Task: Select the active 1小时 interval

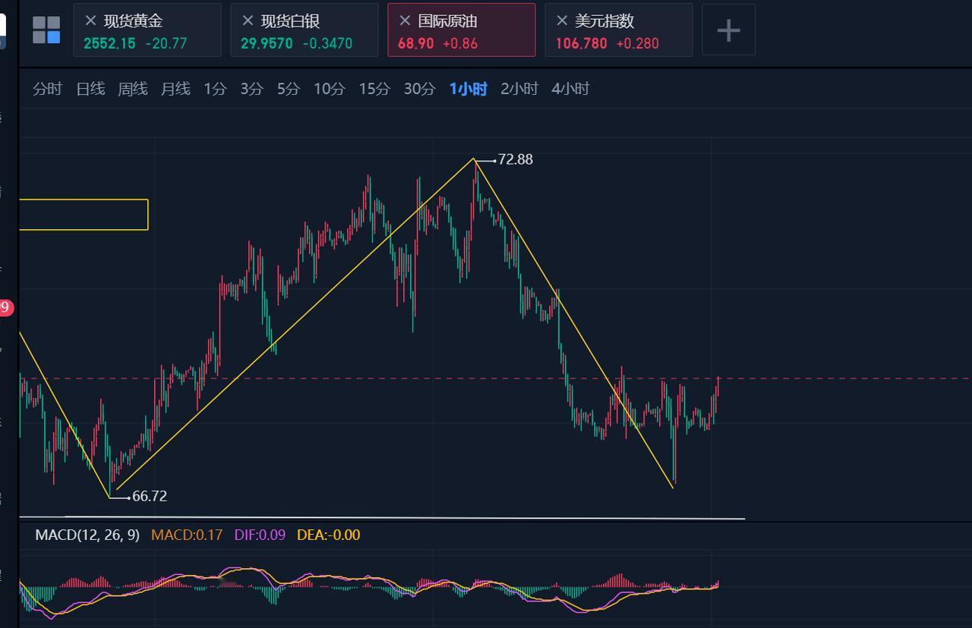Action: pyautogui.click(x=468, y=89)
